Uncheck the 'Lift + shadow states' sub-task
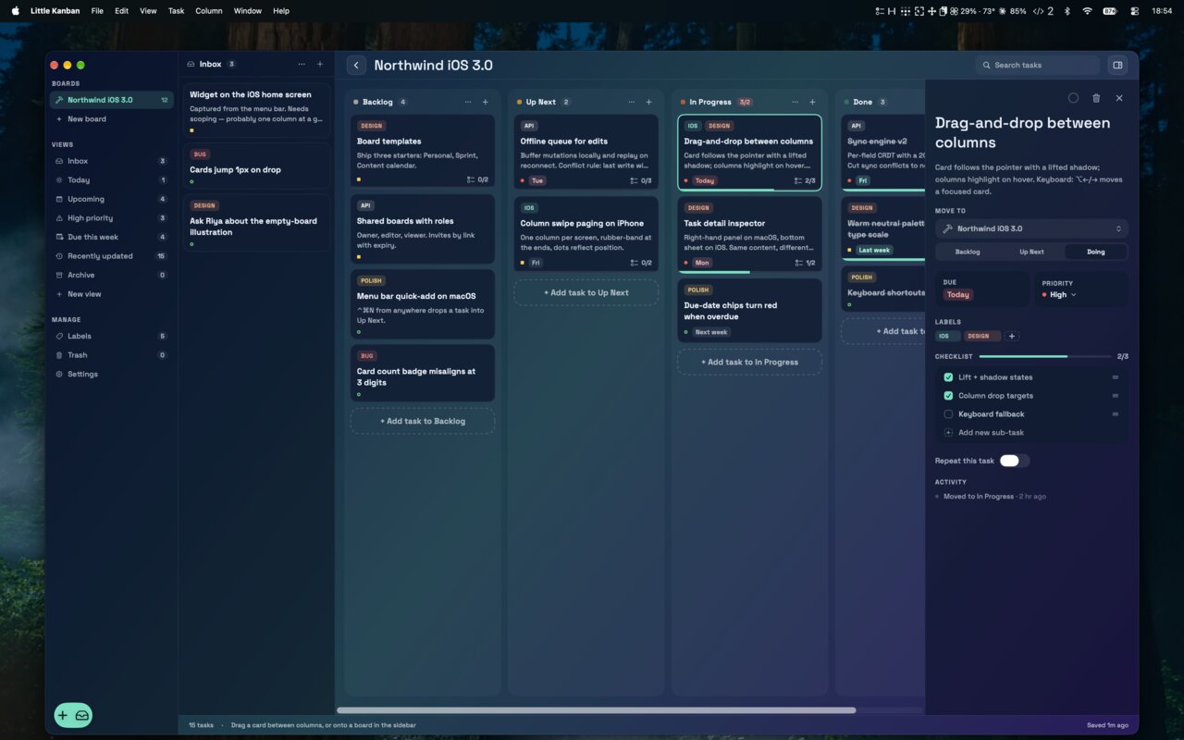The image size is (1184, 740). point(948,377)
